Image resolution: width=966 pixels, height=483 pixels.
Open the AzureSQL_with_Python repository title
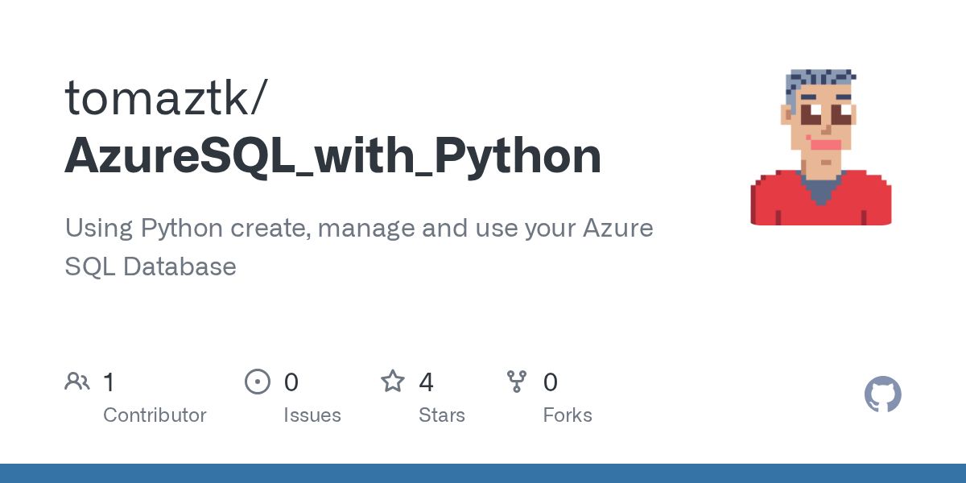pyautogui.click(x=332, y=155)
